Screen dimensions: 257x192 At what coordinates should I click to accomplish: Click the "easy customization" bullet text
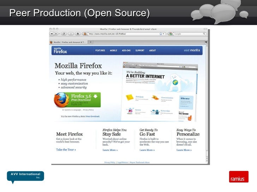coord(74,84)
